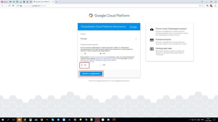Click the Принять и продолжить button
The width and height of the screenshot is (218, 122).
[91, 74]
